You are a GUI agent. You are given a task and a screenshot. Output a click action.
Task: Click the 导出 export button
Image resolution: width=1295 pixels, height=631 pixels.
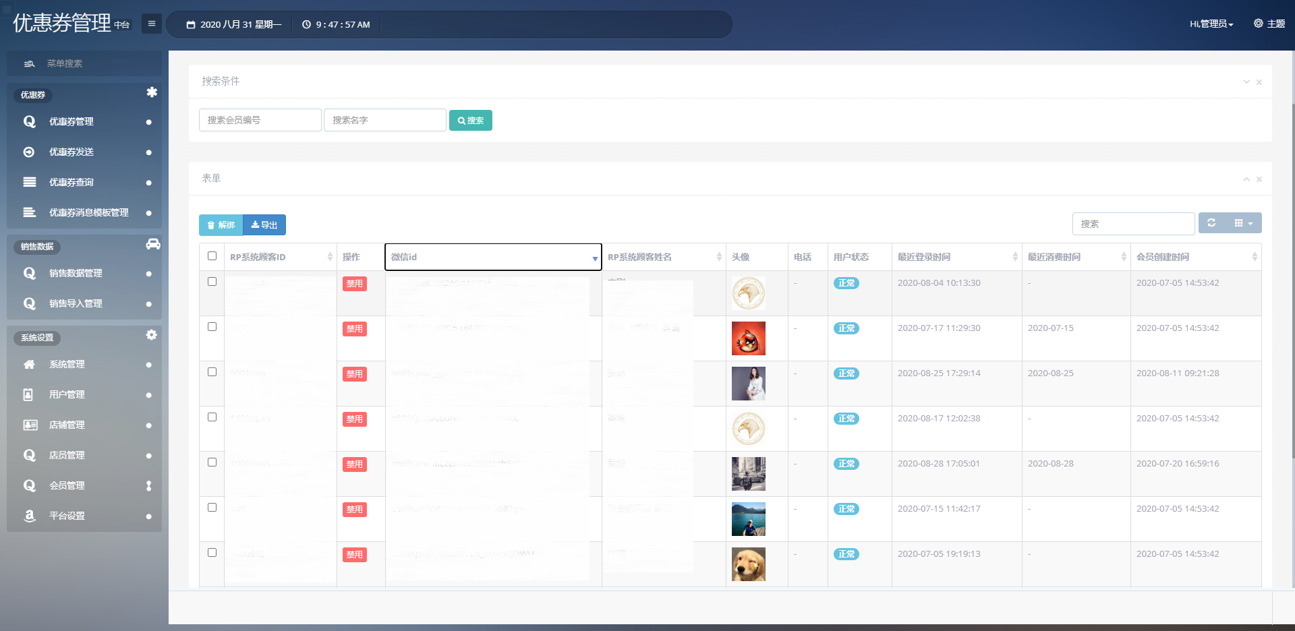point(264,225)
